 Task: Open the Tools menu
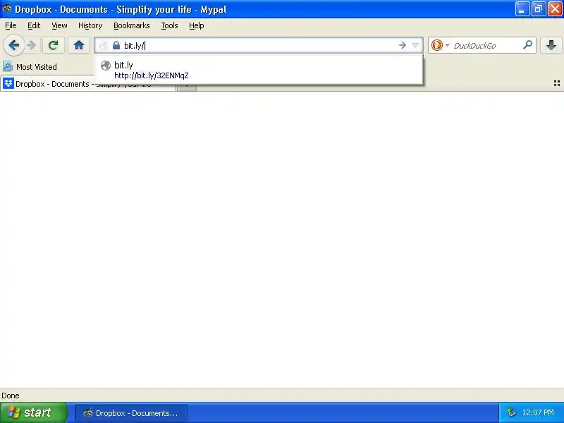tap(169, 25)
